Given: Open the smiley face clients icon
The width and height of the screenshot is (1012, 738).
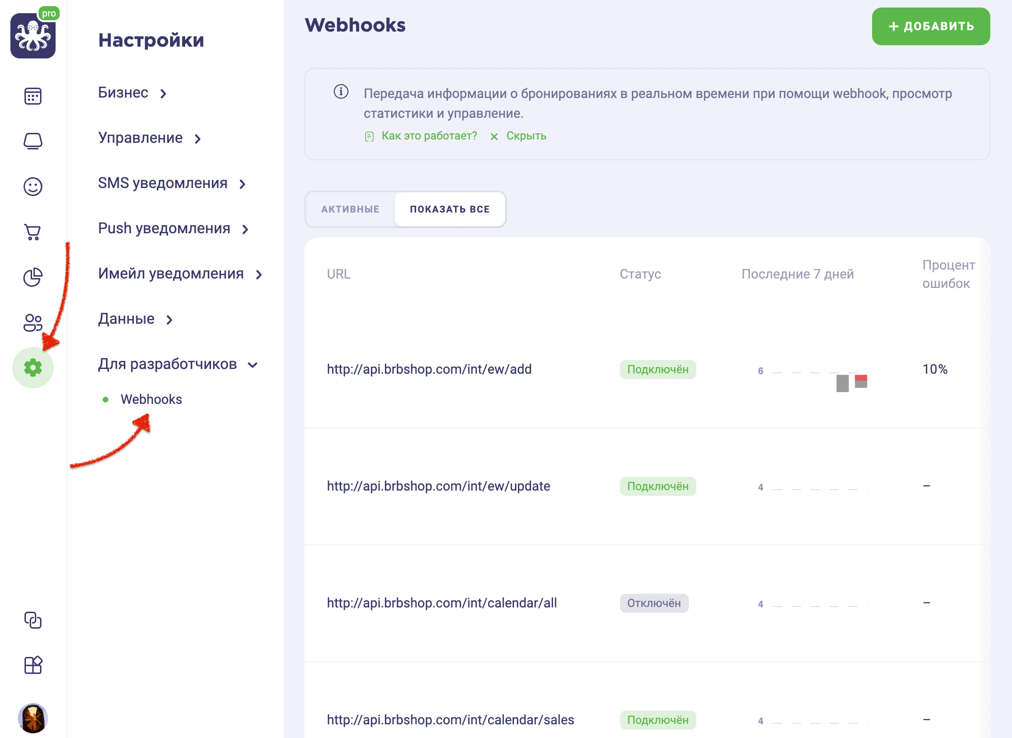Looking at the screenshot, I should [x=33, y=187].
